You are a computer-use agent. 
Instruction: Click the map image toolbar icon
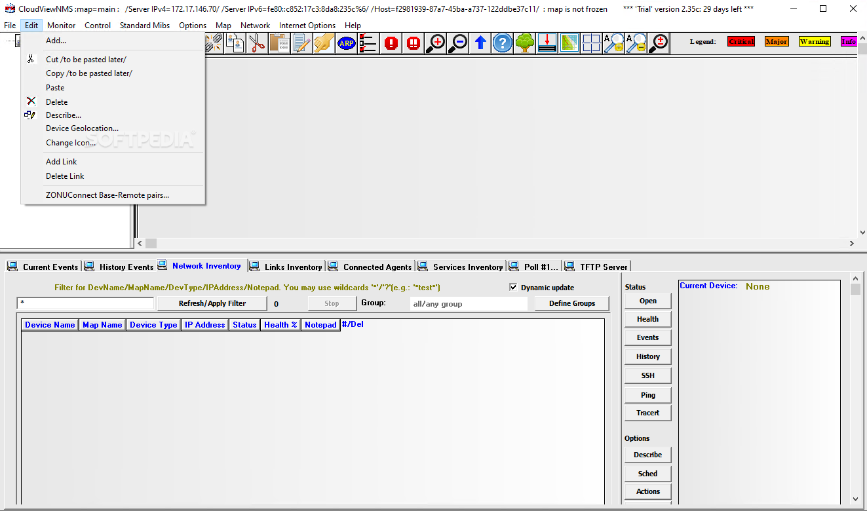(569, 43)
